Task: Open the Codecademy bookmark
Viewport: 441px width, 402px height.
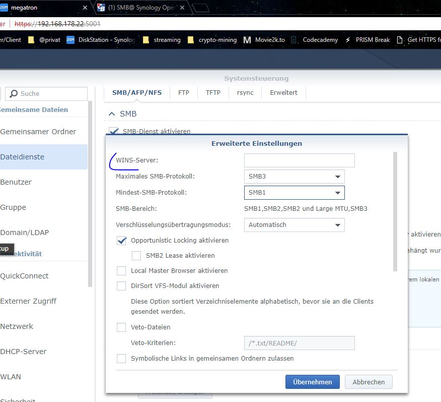Action: (314, 40)
